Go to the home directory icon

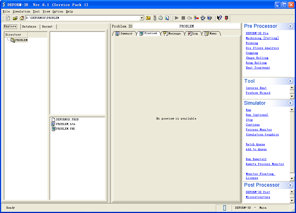pyautogui.click(x=22, y=18)
